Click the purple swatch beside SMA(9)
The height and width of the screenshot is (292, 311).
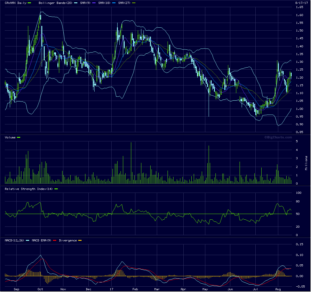[94, 3]
